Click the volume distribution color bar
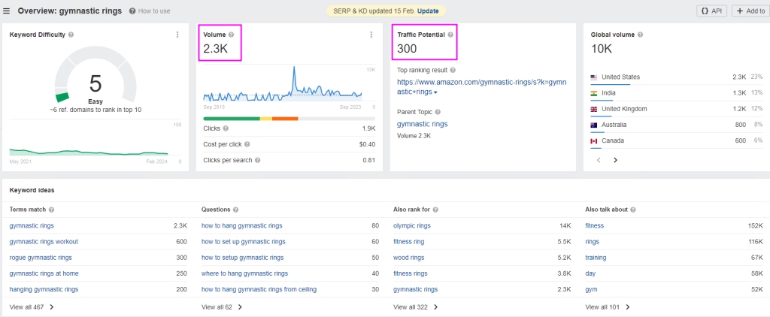Image resolution: width=770 pixels, height=317 pixels. click(268, 118)
